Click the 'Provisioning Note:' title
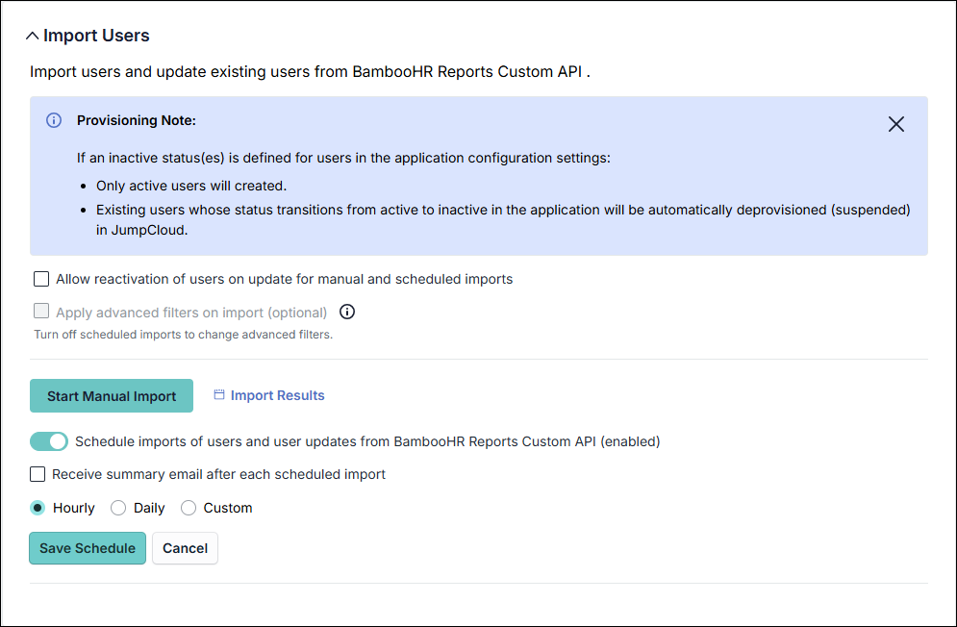 [137, 121]
